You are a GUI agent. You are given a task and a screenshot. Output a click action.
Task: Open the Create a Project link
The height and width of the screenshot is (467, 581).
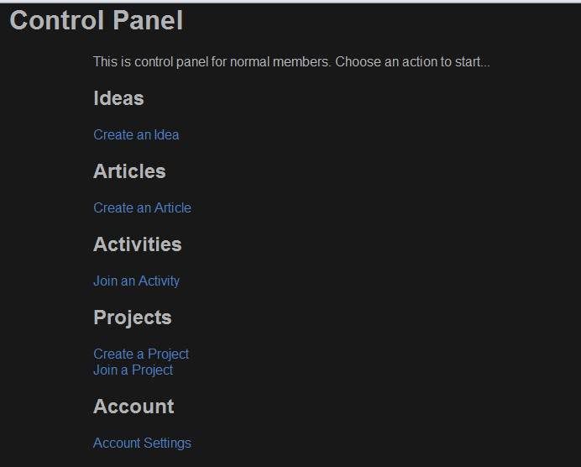click(x=141, y=354)
